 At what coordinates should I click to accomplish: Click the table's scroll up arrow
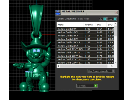[x=116, y=24]
